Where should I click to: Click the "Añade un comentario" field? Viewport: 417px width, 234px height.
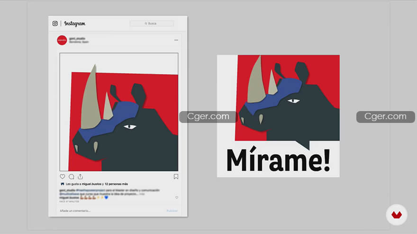75,211
